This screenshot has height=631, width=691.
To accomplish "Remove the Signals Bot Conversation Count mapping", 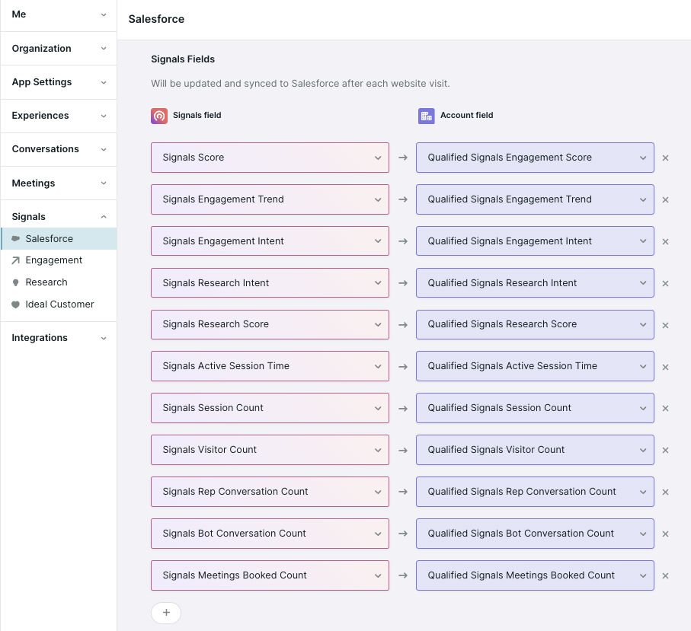I will pos(665,534).
